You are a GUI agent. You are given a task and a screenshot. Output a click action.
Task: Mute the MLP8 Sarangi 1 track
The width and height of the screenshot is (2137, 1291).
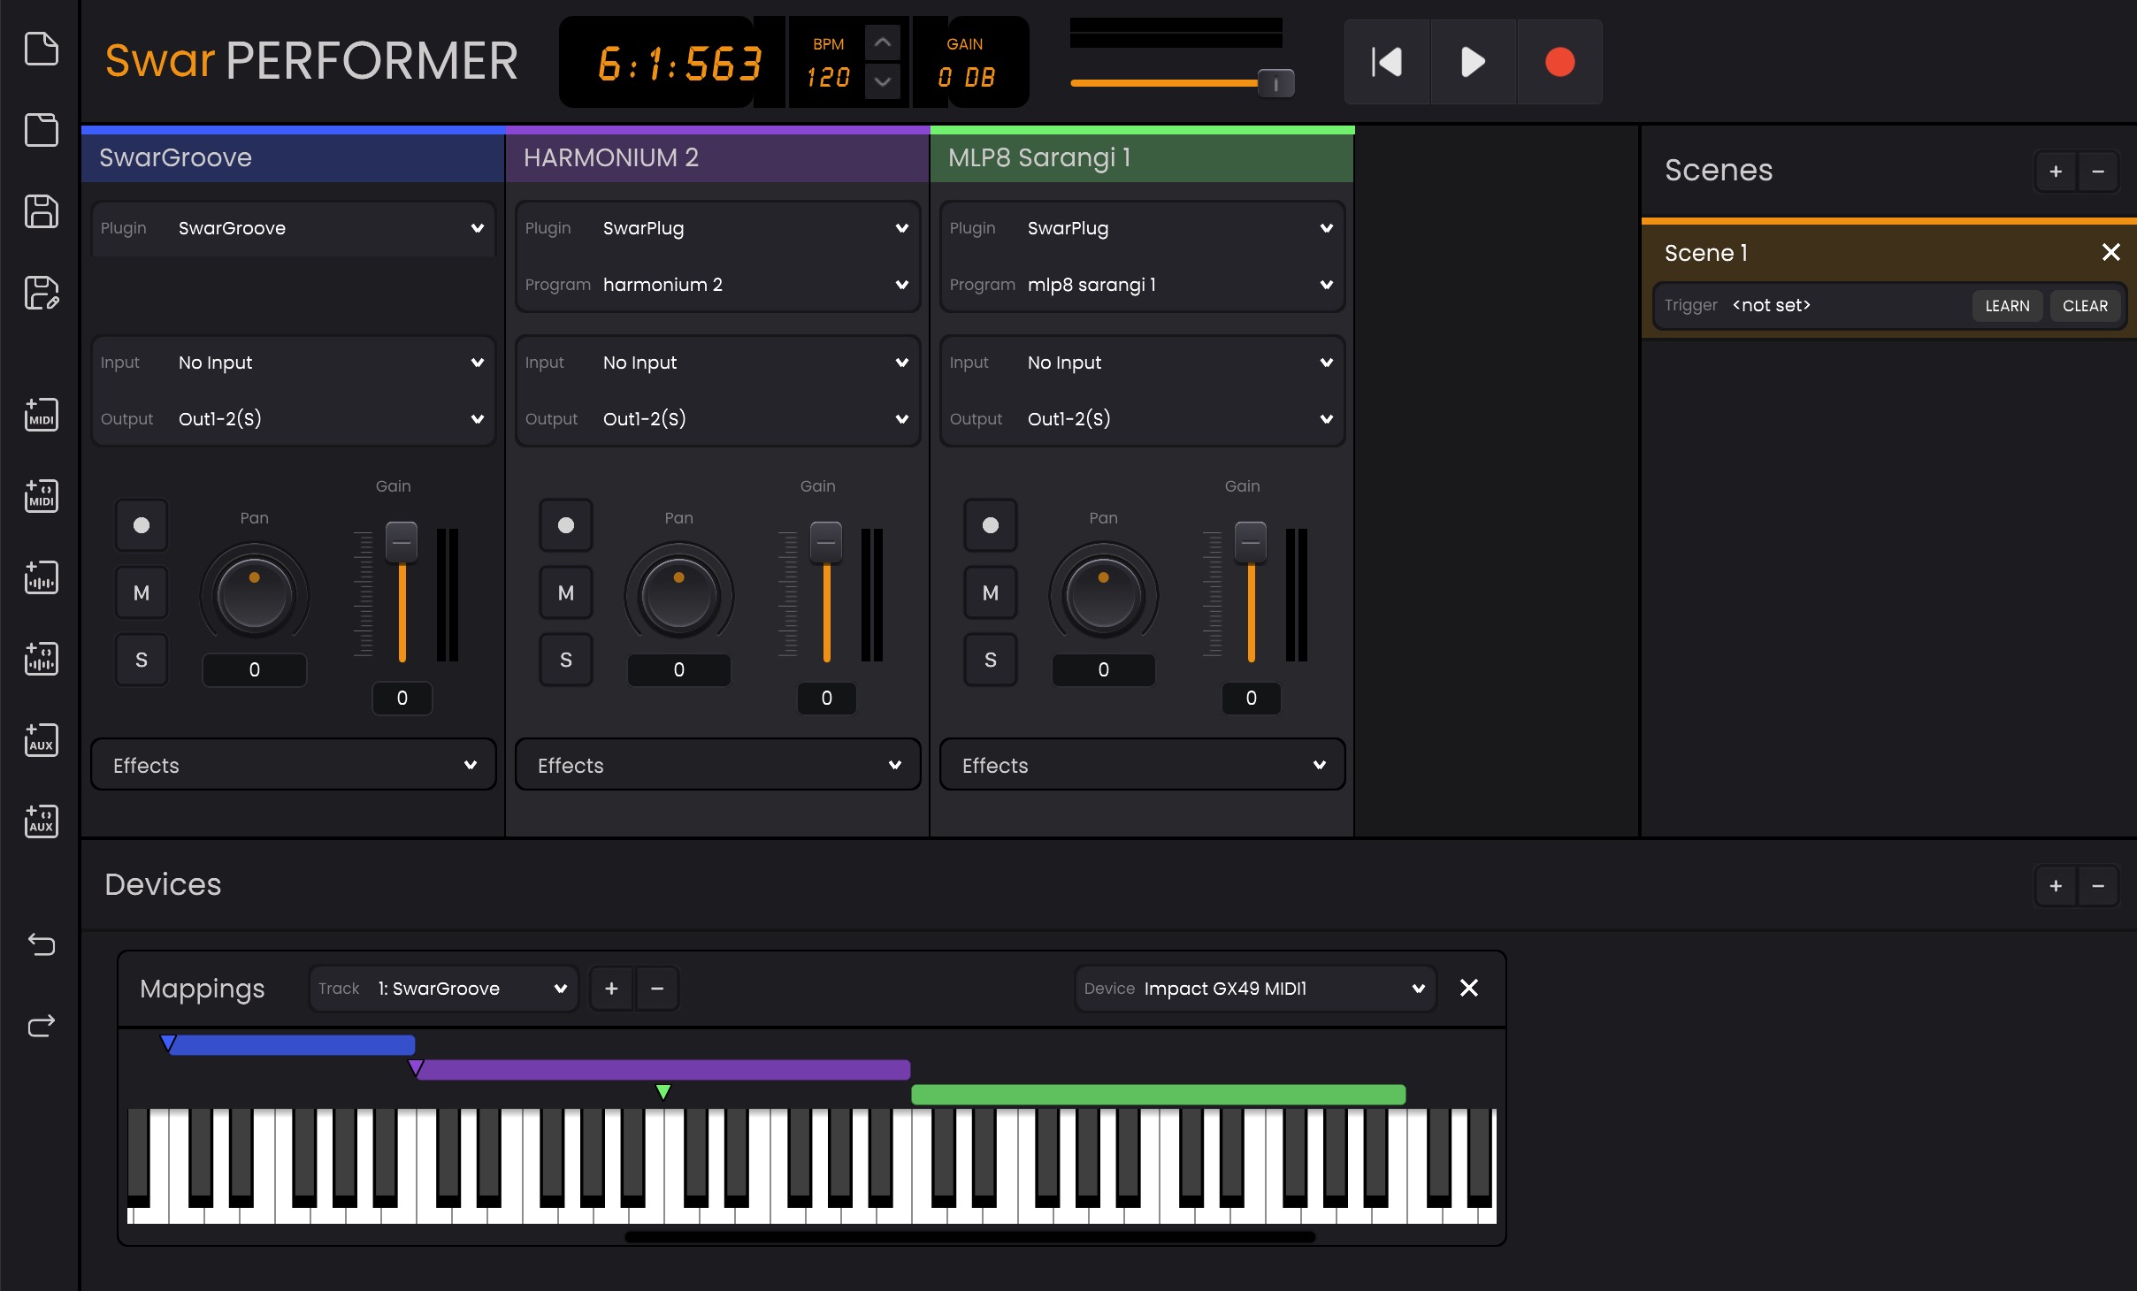[991, 592]
